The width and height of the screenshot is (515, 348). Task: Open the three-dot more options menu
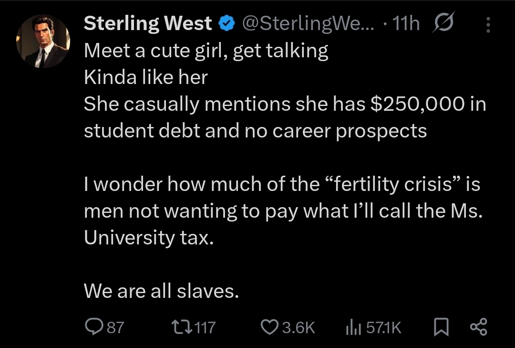coord(488,25)
